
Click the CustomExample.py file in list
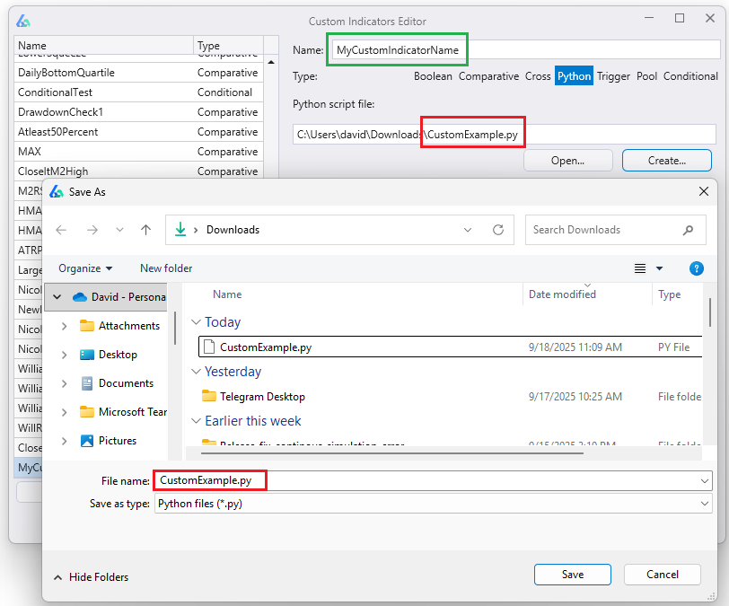coord(266,347)
